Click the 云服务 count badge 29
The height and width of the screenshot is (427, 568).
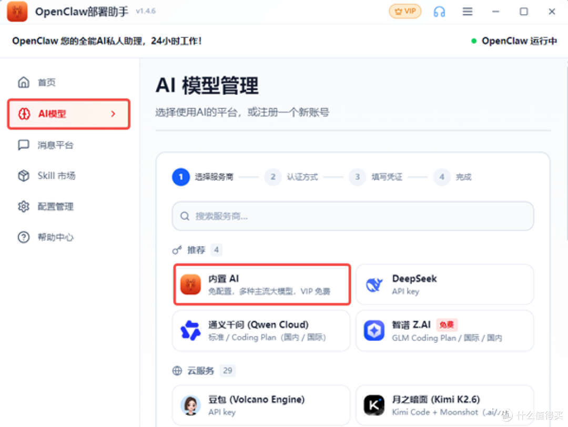tap(228, 371)
